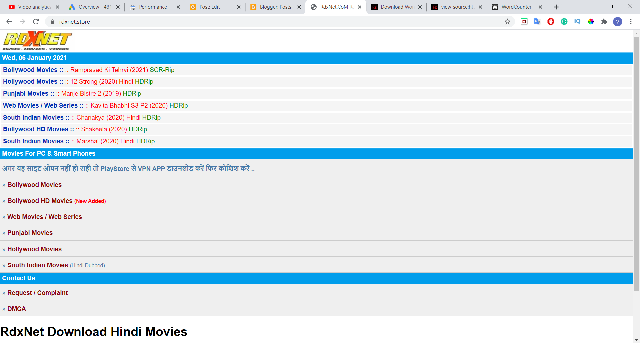
Task: Click the Movies For PC & Smart Phones header
Action: pos(49,153)
